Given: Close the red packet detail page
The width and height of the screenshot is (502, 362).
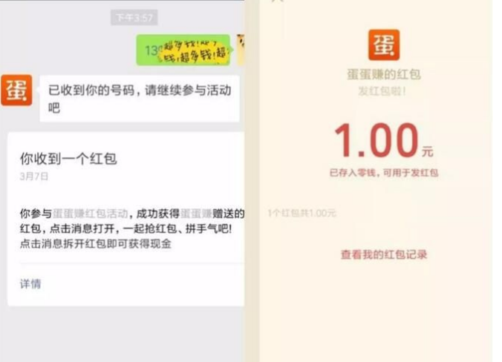Looking at the screenshot, I should pyautogui.click(x=278, y=1).
